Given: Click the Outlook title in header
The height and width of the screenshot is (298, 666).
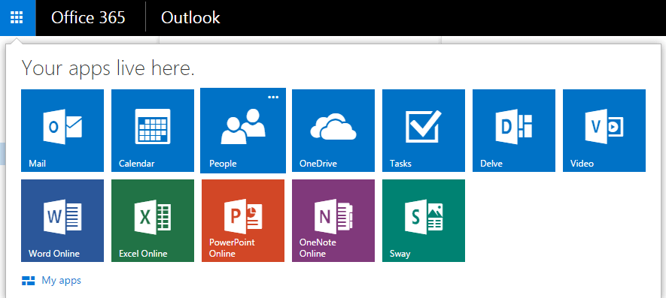Looking at the screenshot, I should click(x=190, y=18).
